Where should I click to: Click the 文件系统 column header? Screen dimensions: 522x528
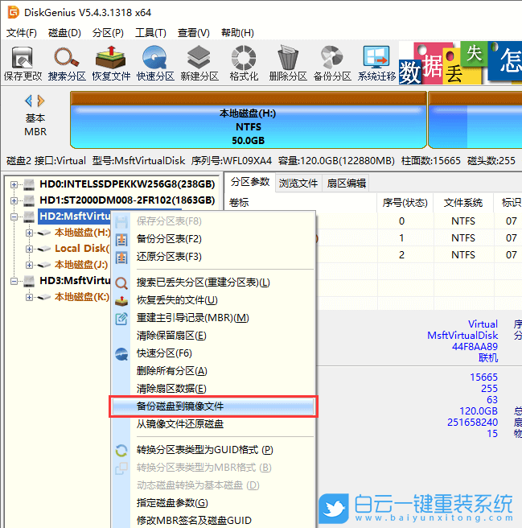pos(463,203)
